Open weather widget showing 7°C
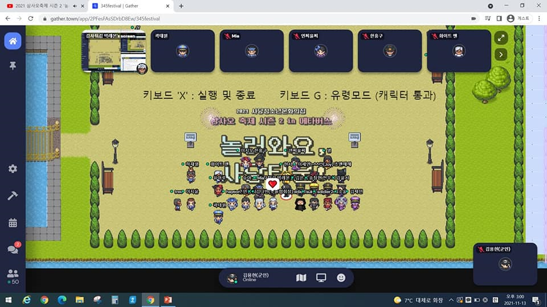Image resolution: width=547 pixels, height=307 pixels. click(418, 300)
